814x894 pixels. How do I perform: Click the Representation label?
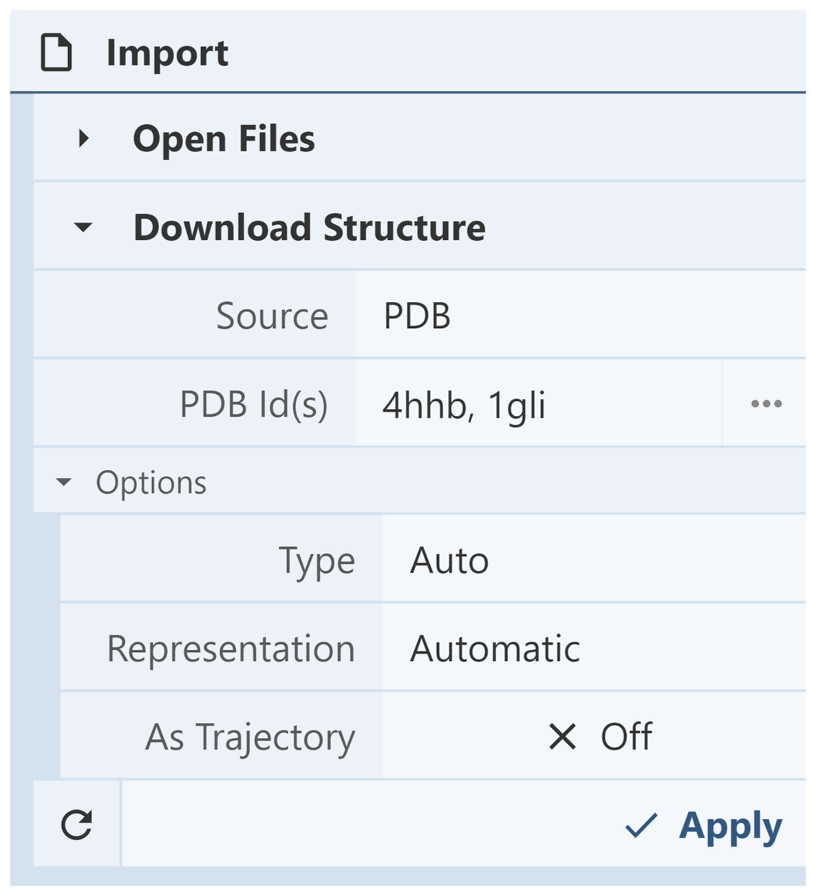tap(231, 648)
